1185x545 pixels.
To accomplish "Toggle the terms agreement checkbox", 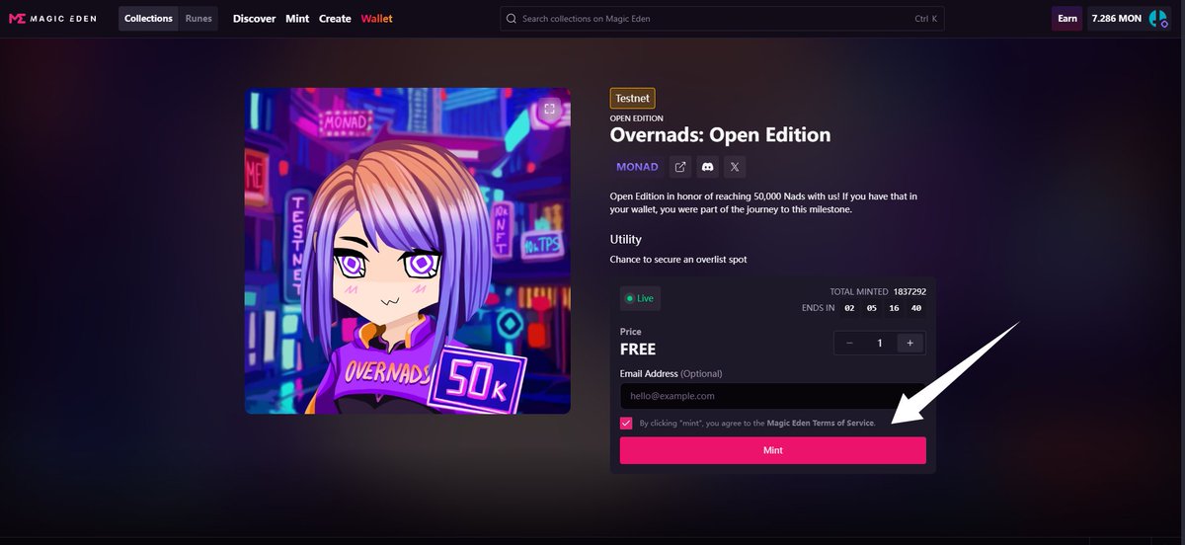I will pyautogui.click(x=626, y=423).
